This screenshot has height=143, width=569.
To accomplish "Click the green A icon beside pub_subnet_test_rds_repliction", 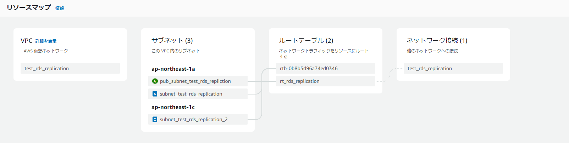I will [155, 81].
